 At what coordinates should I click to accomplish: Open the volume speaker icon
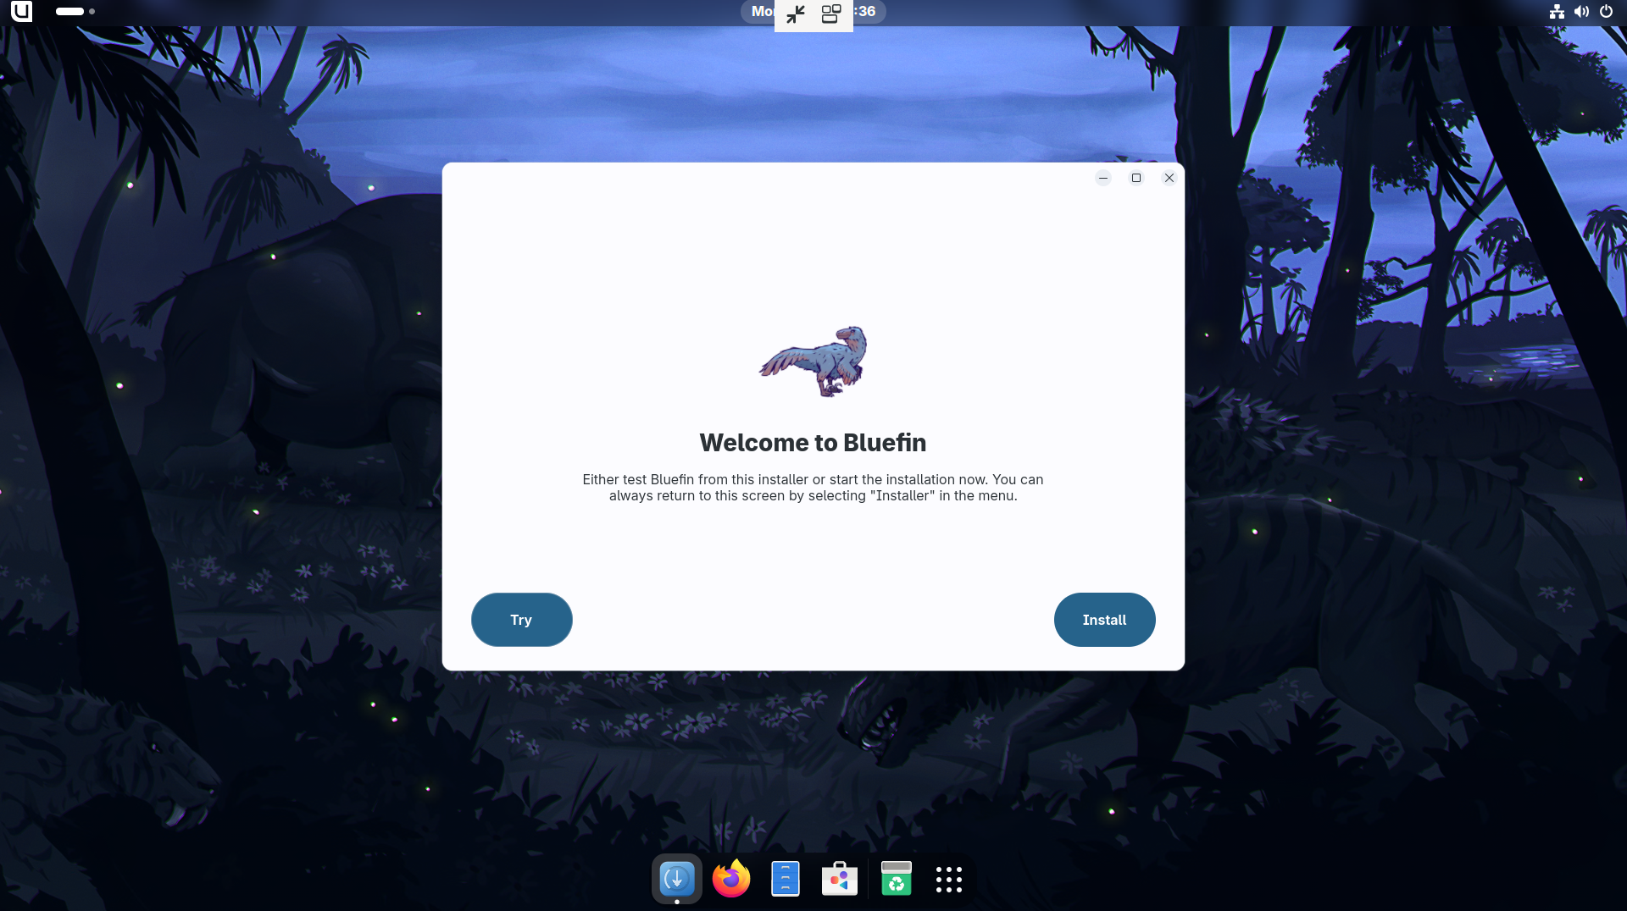pos(1581,12)
